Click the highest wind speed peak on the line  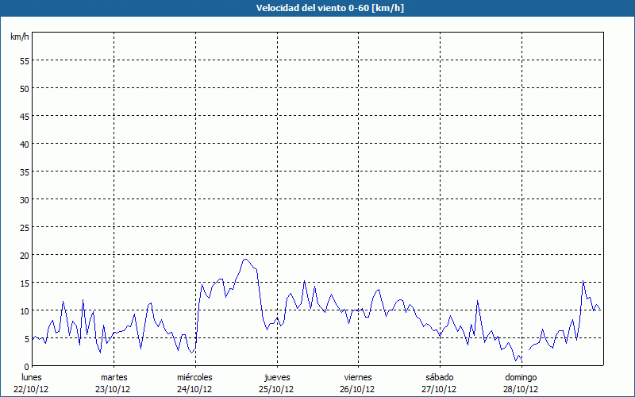pos(246,259)
